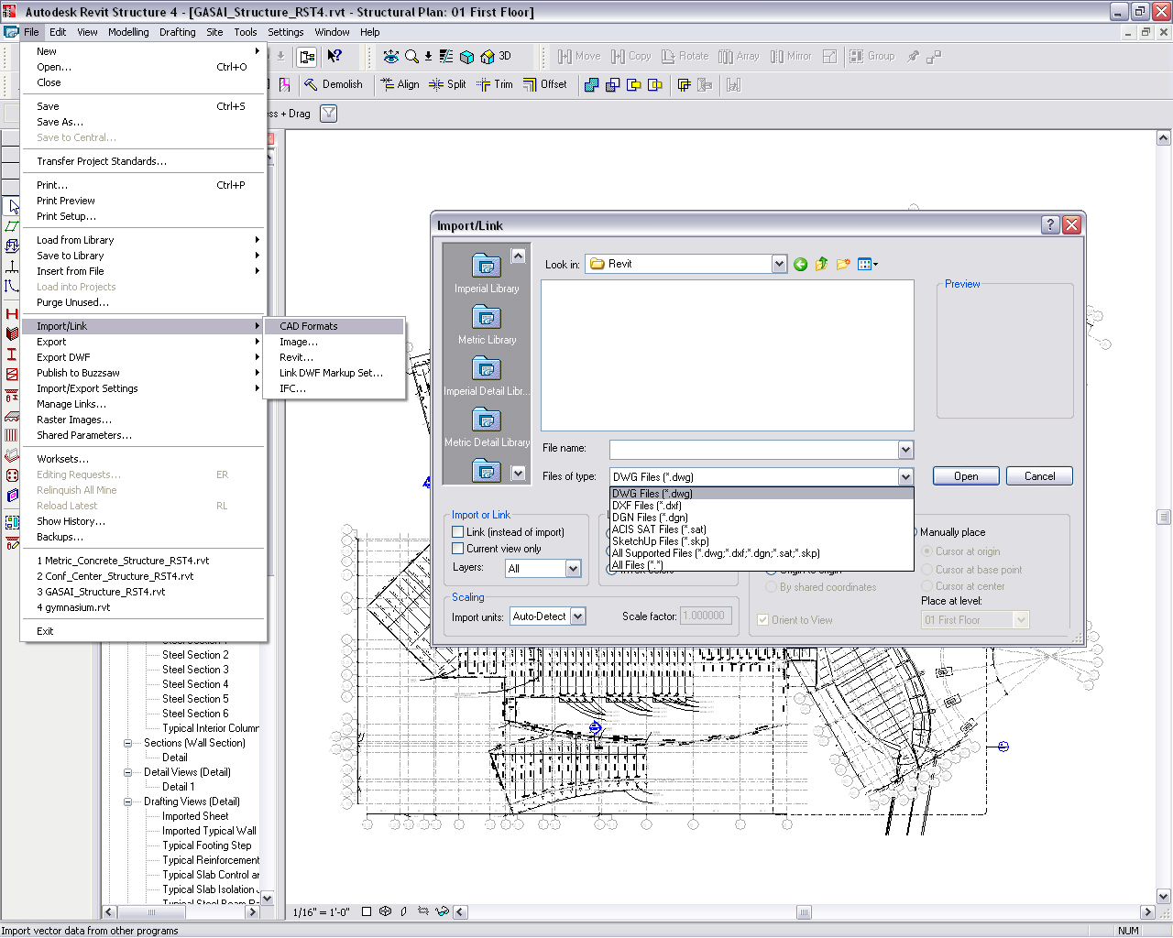Click the zoom magnifier icon

[x=411, y=57]
